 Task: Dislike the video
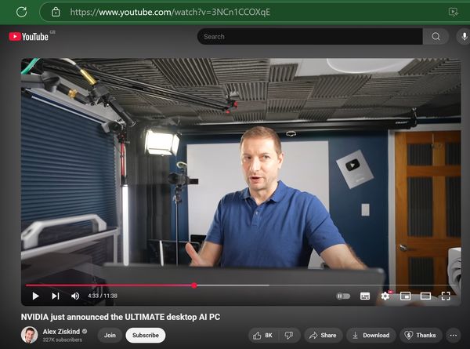pyautogui.click(x=289, y=336)
